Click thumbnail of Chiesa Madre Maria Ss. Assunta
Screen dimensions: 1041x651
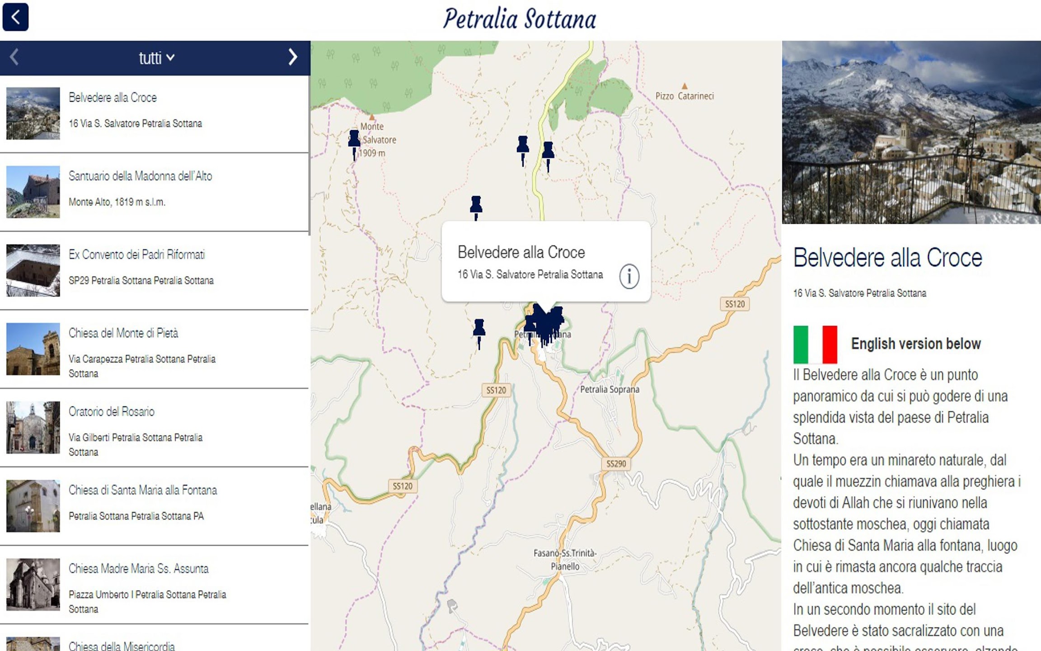pos(33,585)
